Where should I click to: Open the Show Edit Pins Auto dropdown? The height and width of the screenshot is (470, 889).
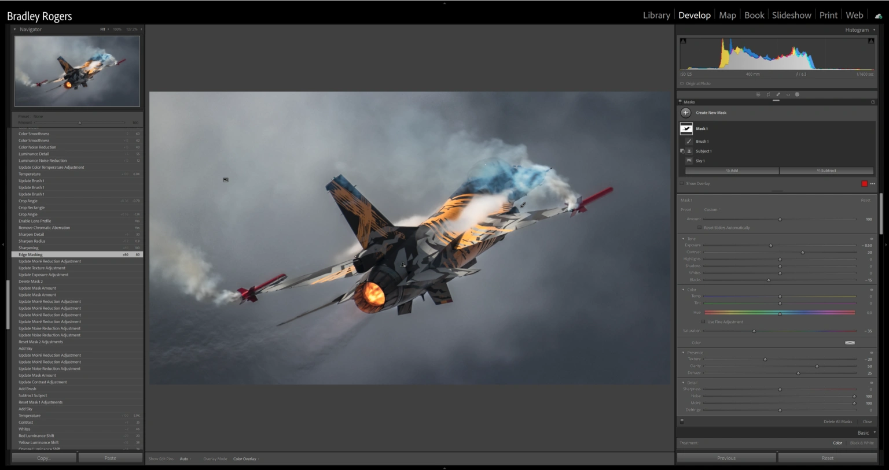[185, 459]
